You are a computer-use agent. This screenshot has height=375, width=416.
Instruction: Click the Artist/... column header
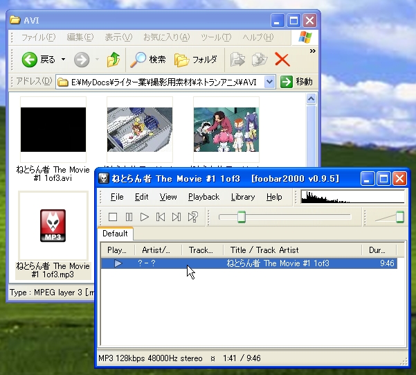(x=159, y=250)
